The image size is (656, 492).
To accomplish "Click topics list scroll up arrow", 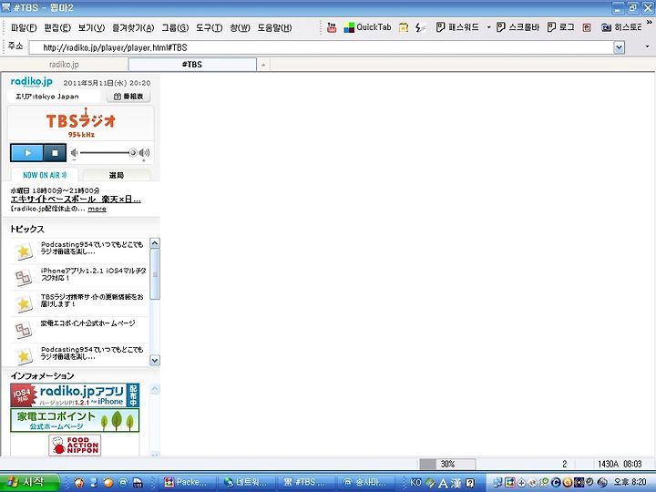I will point(155,243).
